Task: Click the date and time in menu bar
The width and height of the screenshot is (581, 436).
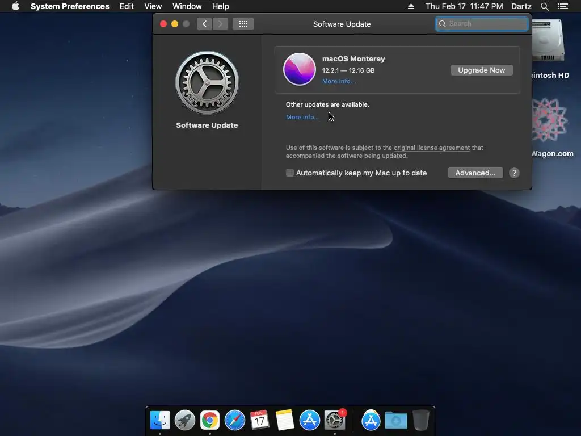Action: pyautogui.click(x=464, y=6)
